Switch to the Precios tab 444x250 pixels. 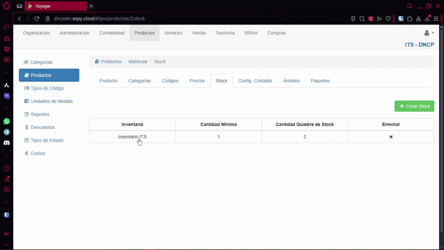197,81
